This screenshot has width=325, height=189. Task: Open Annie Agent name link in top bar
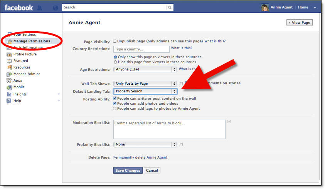point(281,7)
